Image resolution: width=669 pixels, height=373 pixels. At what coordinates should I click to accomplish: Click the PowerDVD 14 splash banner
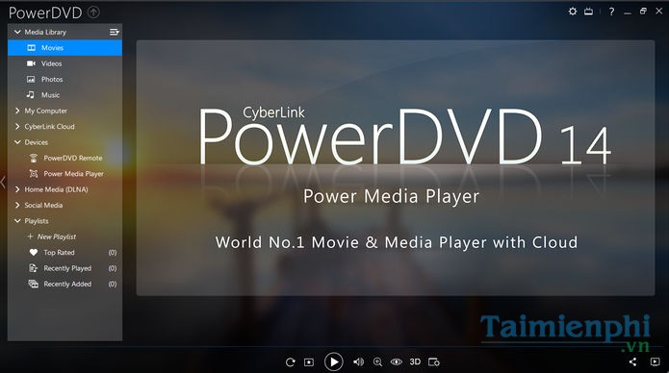click(x=396, y=168)
